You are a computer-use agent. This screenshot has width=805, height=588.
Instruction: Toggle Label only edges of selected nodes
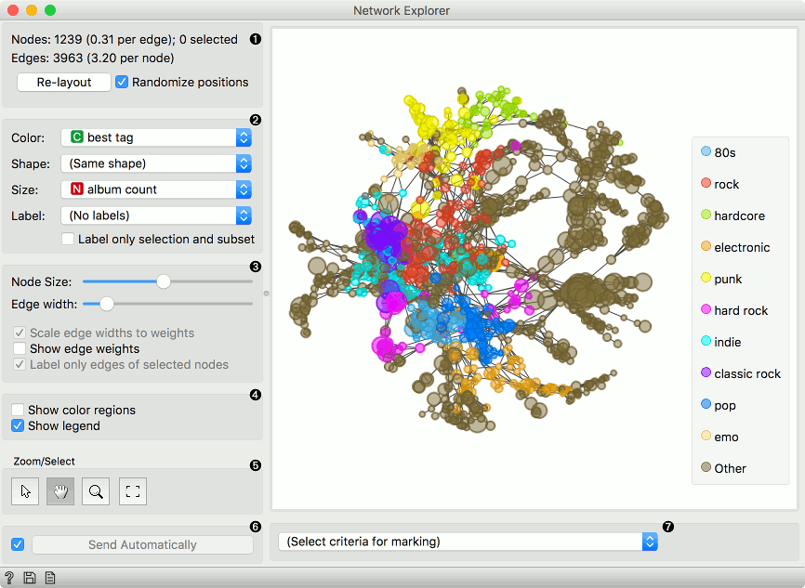20,365
